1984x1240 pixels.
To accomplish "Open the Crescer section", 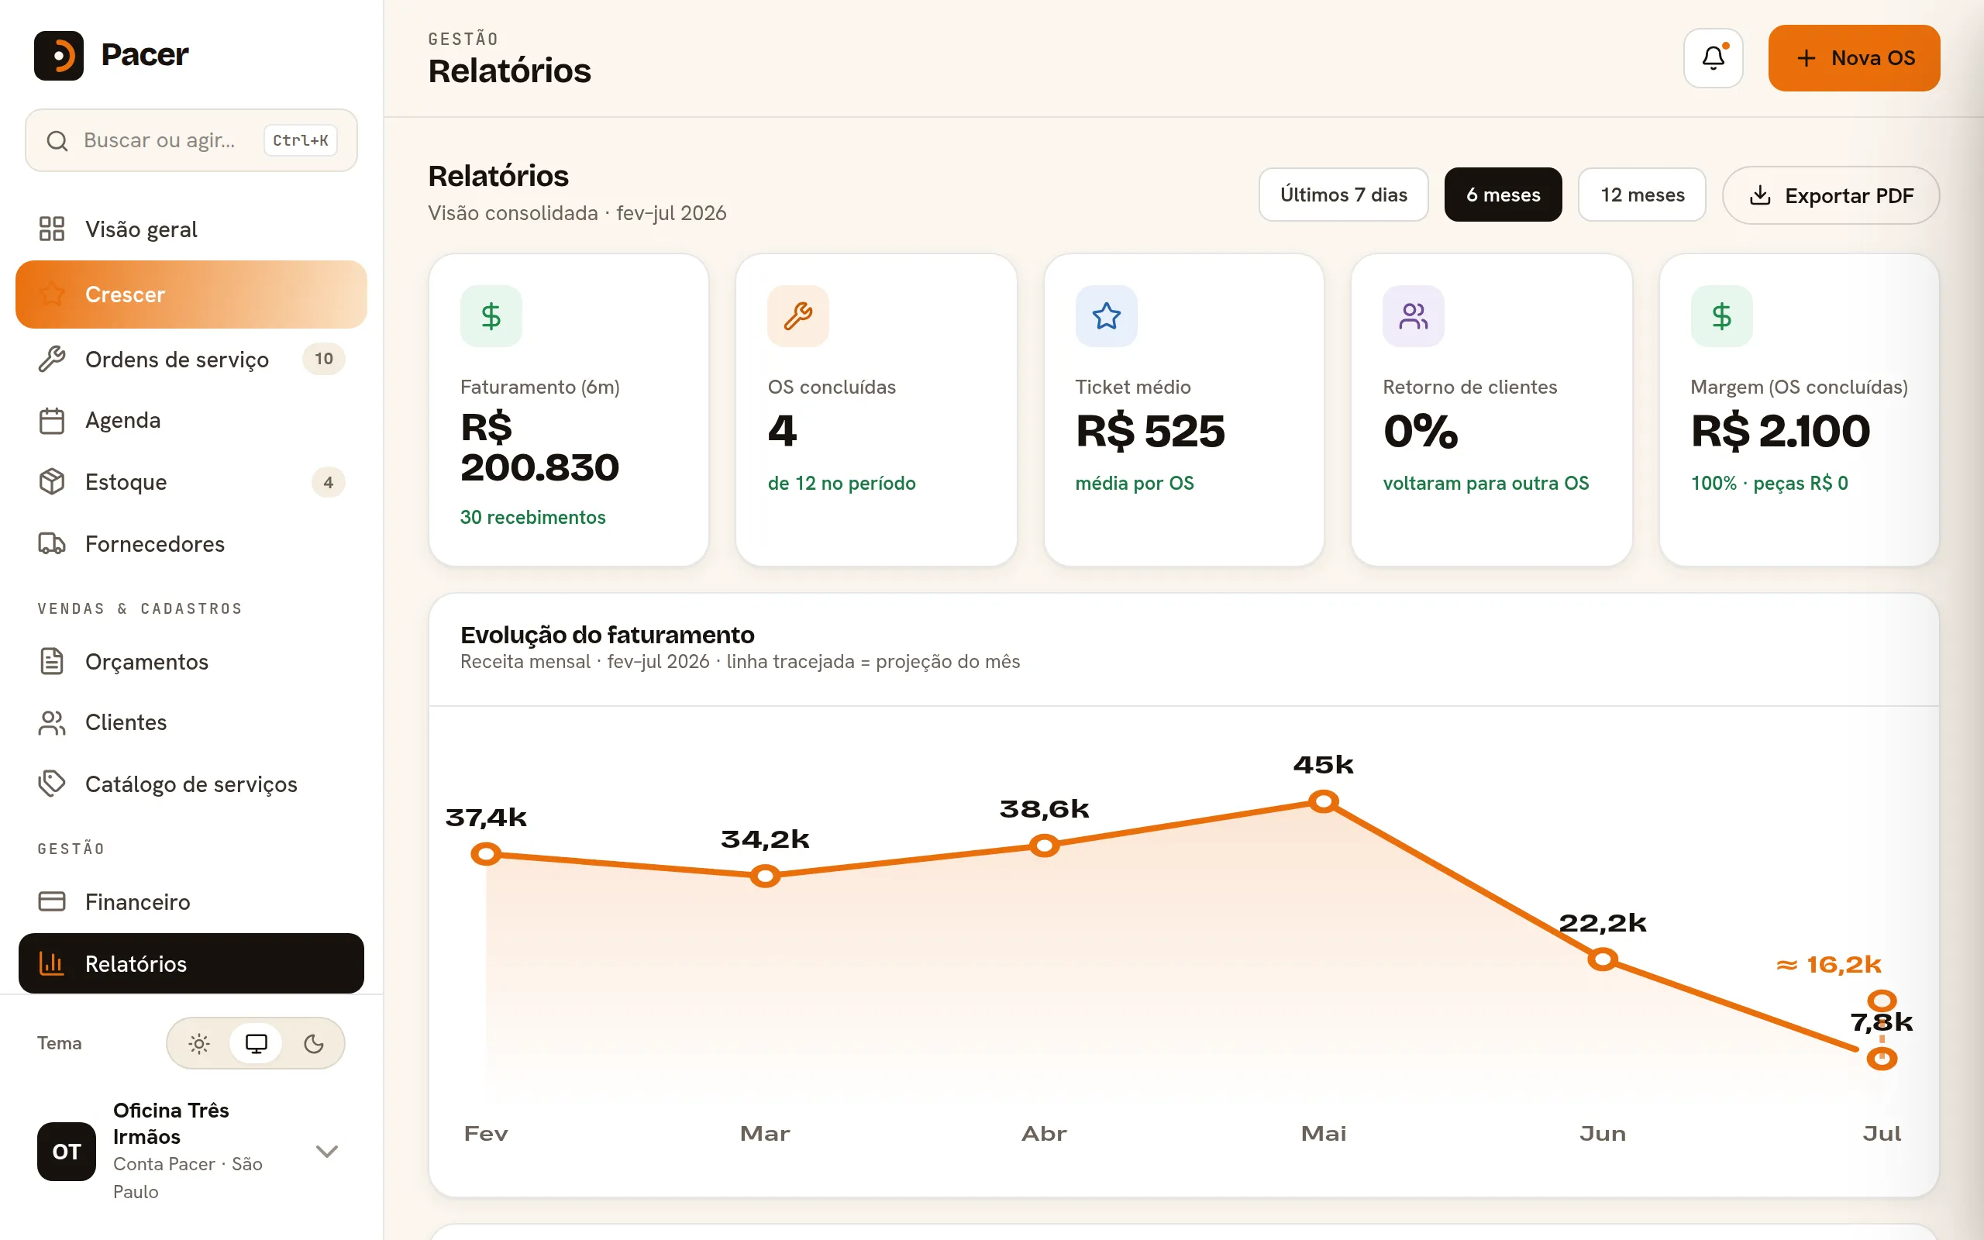I will 191,294.
